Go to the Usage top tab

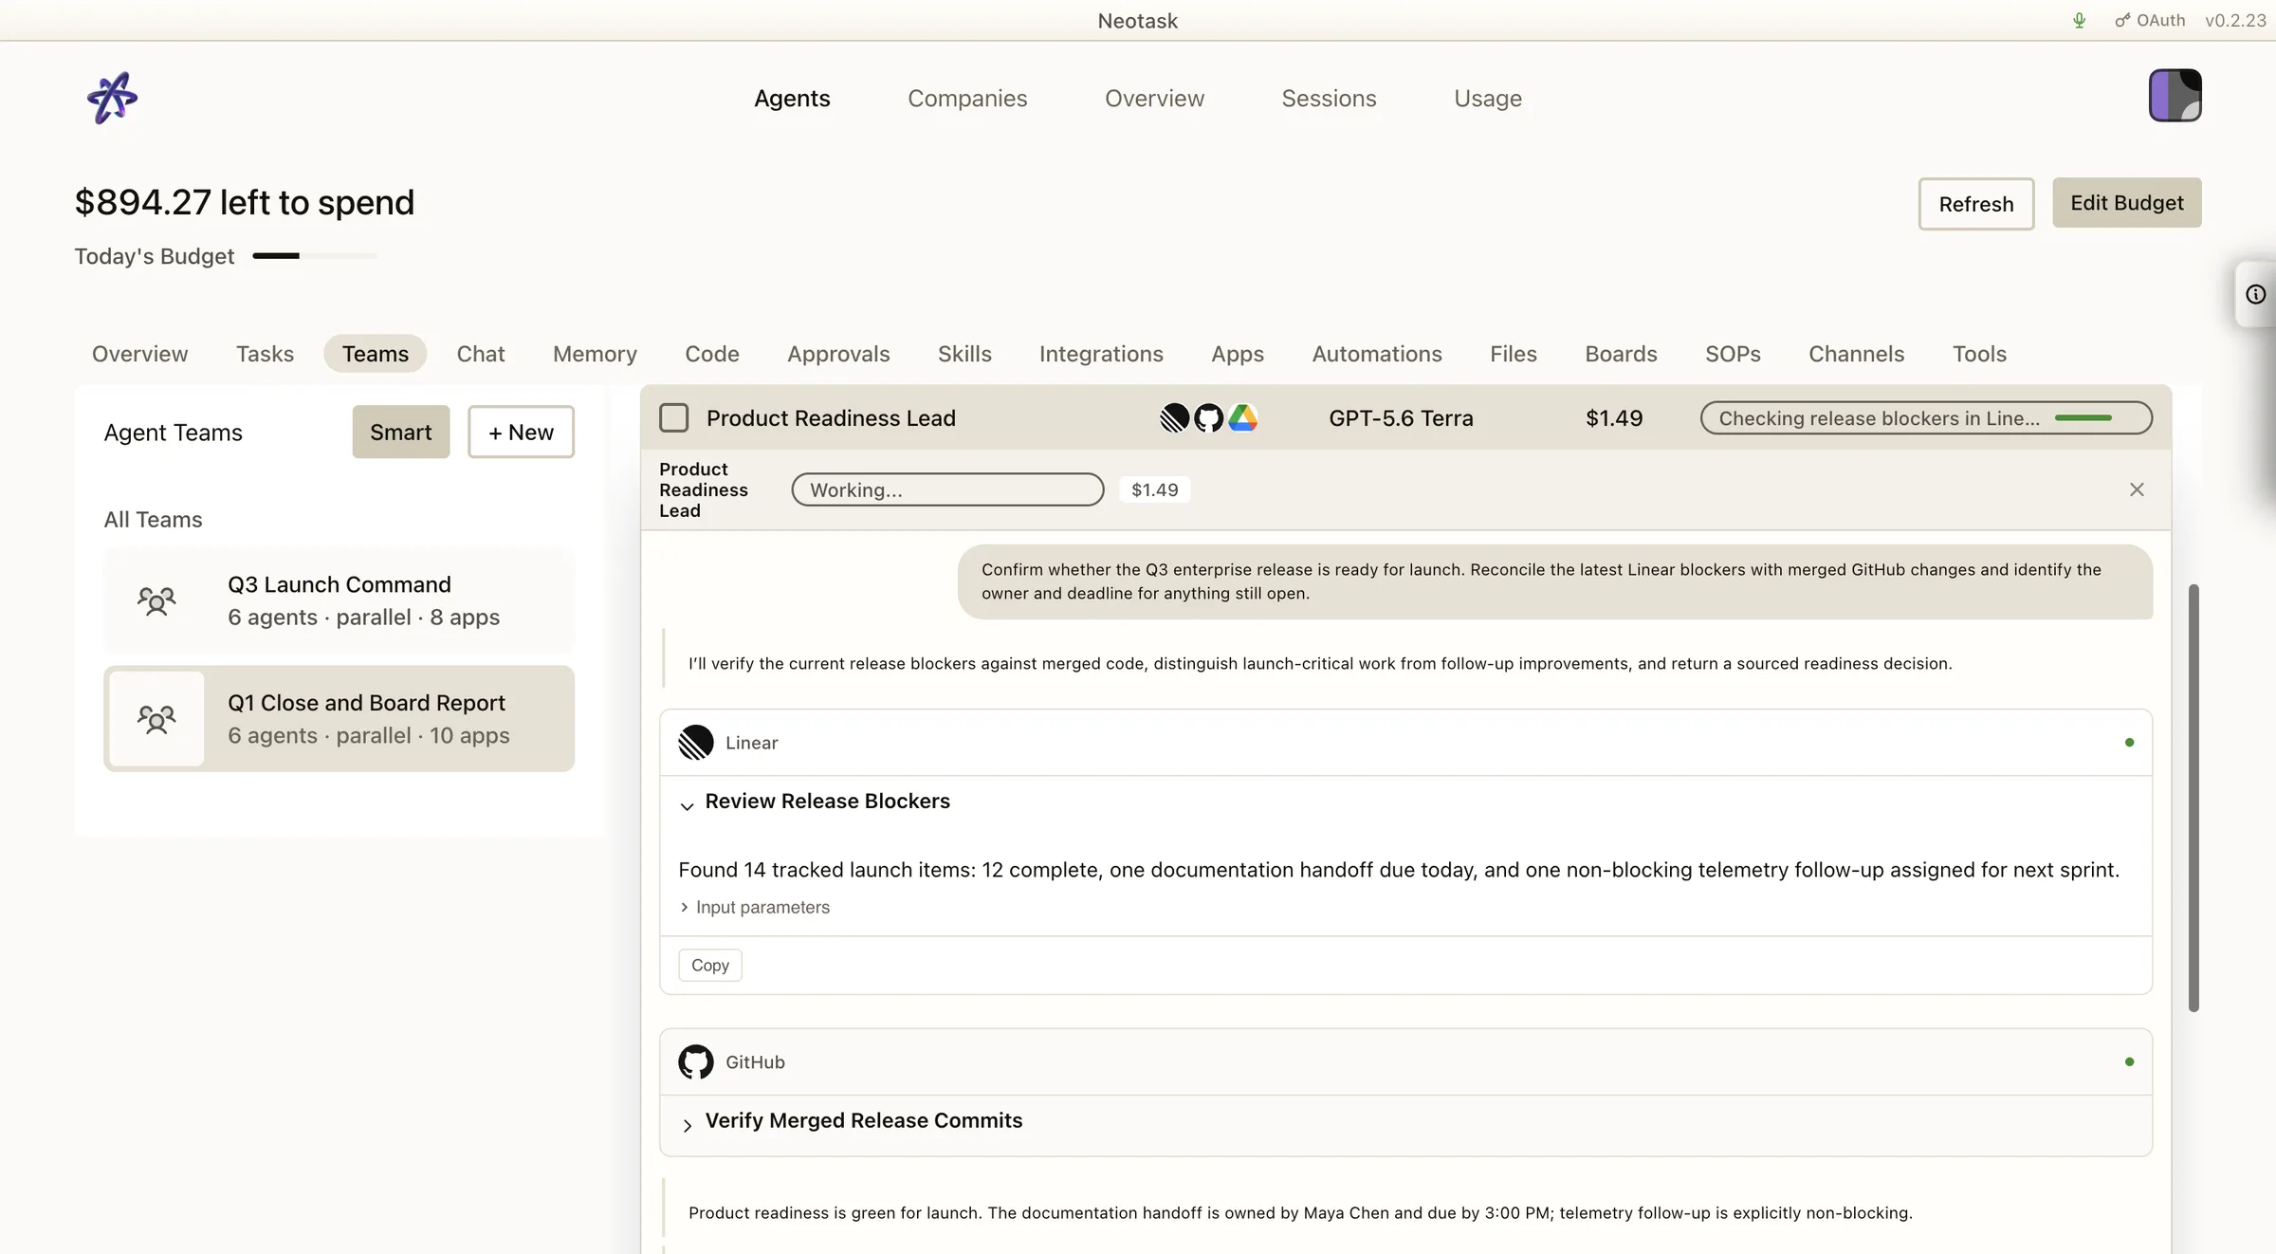[1487, 98]
